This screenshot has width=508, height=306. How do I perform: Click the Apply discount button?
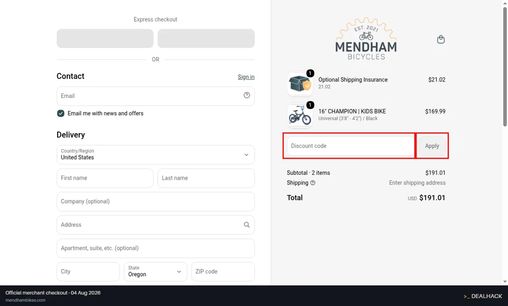(432, 146)
